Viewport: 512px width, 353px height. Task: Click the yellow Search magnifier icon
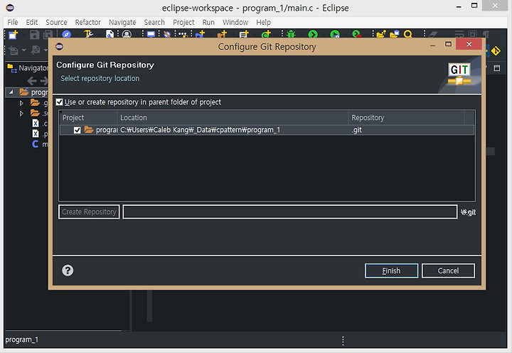click(408, 34)
